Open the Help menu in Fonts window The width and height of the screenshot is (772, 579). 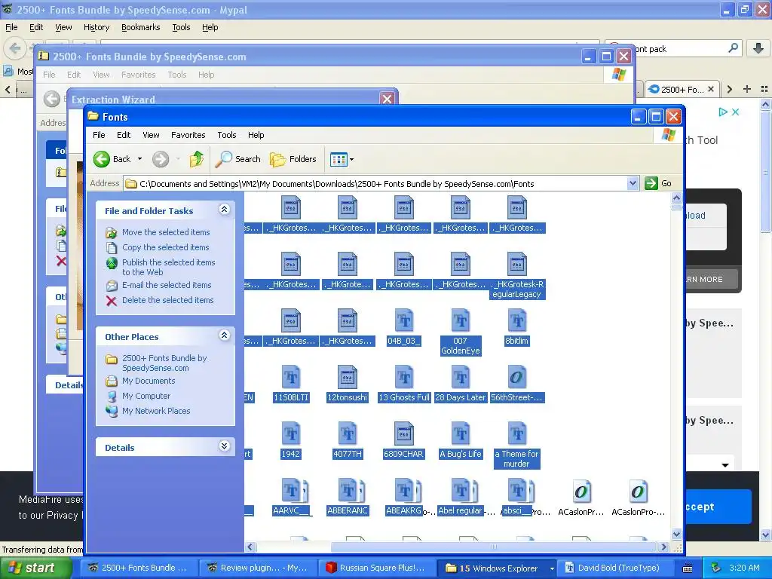click(x=256, y=135)
